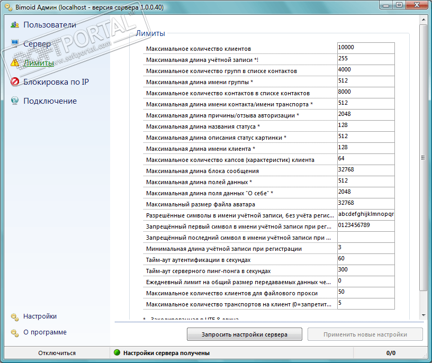This screenshot has width=432, height=363.
Task: Edit max transports per client field 5
Action: coord(366,304)
